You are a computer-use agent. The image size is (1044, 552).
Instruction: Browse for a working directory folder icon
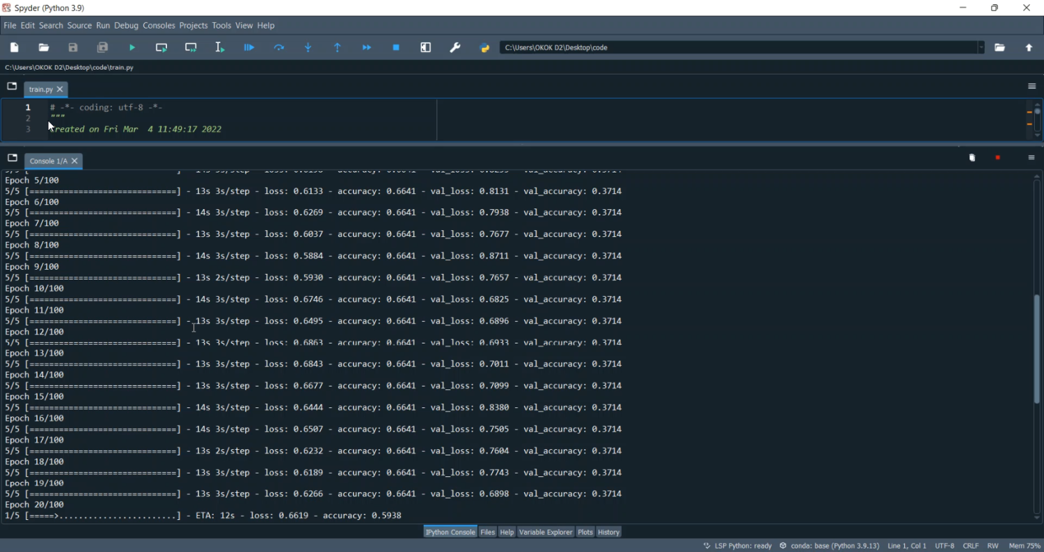pyautogui.click(x=1000, y=48)
